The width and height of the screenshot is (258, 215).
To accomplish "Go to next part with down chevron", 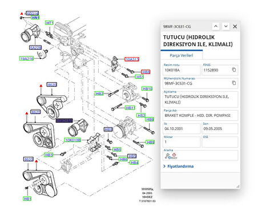I will tap(225, 26).
